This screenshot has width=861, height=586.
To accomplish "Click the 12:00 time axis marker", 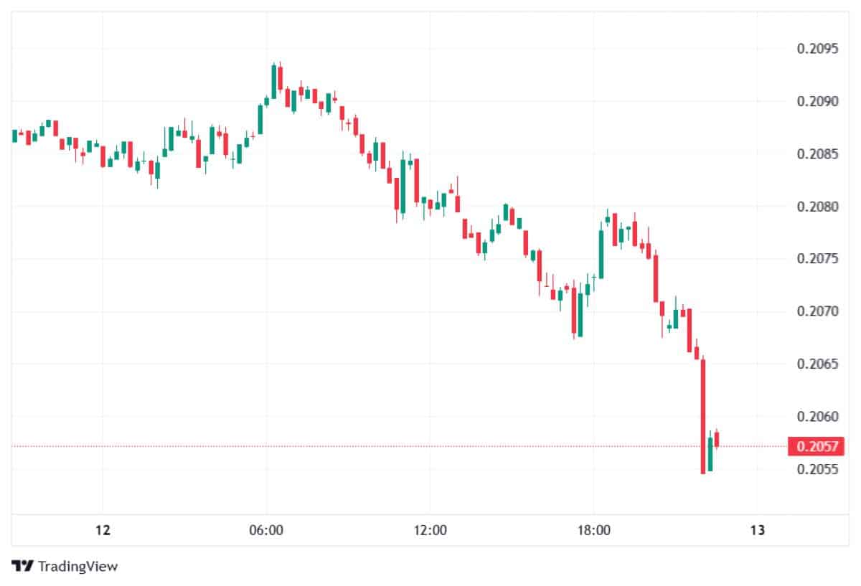I will pyautogui.click(x=429, y=530).
